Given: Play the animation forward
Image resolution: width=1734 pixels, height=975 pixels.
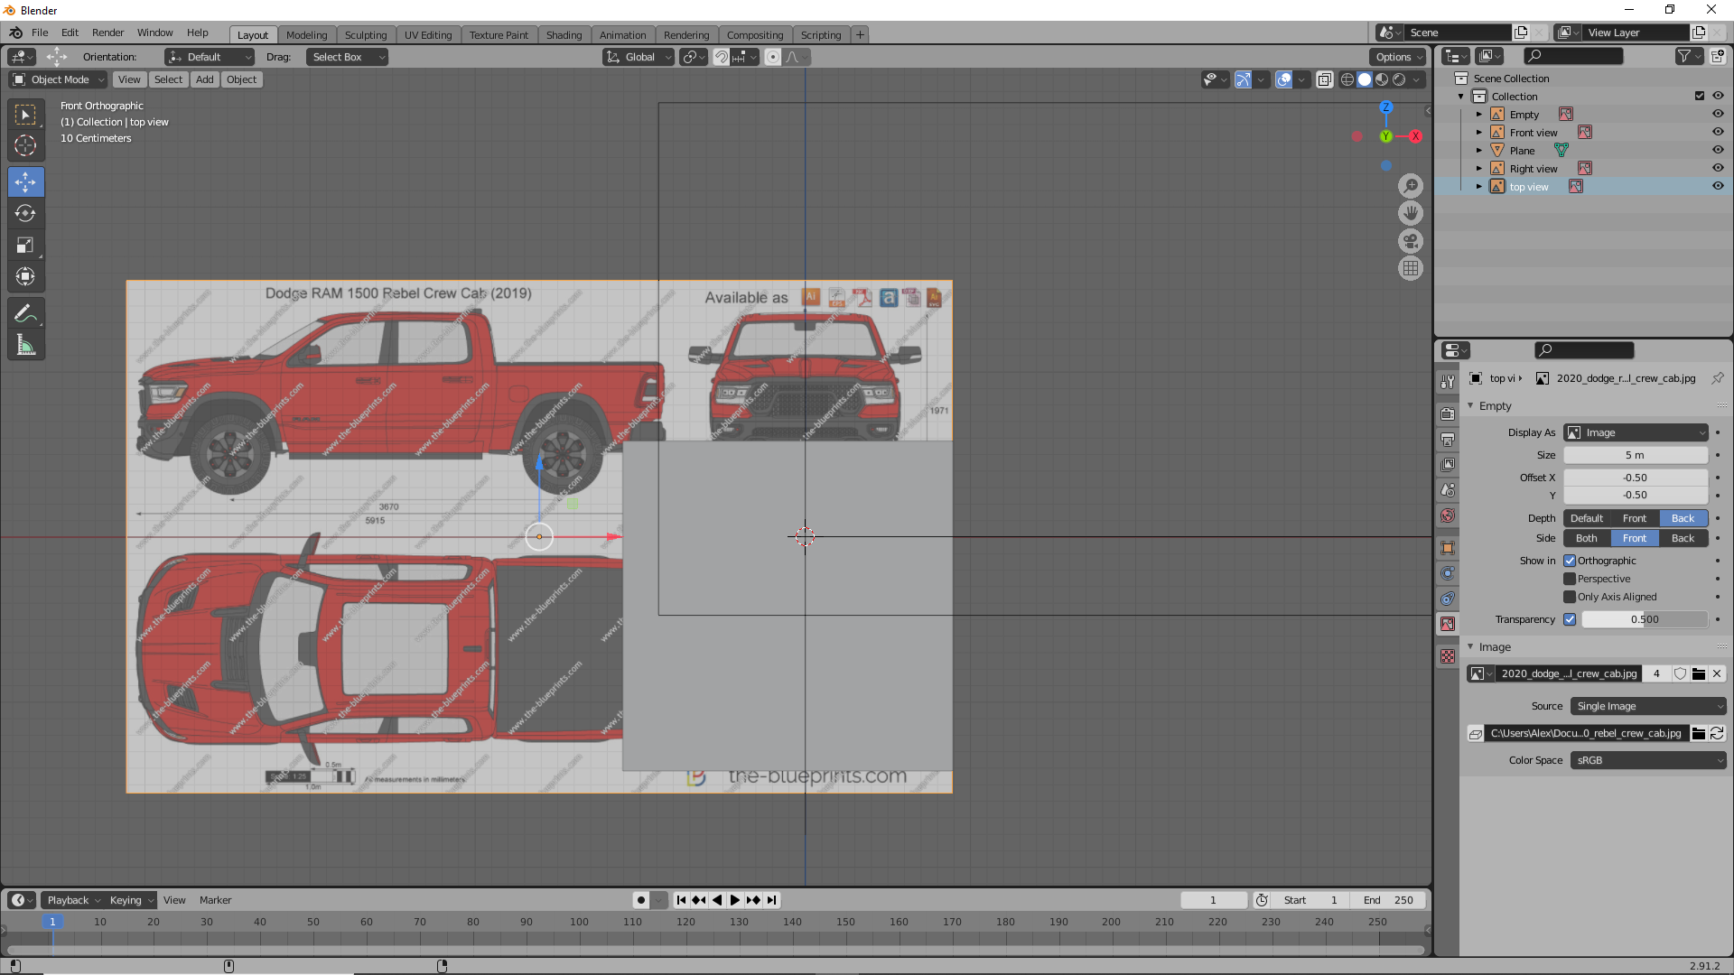Looking at the screenshot, I should pyautogui.click(x=734, y=900).
